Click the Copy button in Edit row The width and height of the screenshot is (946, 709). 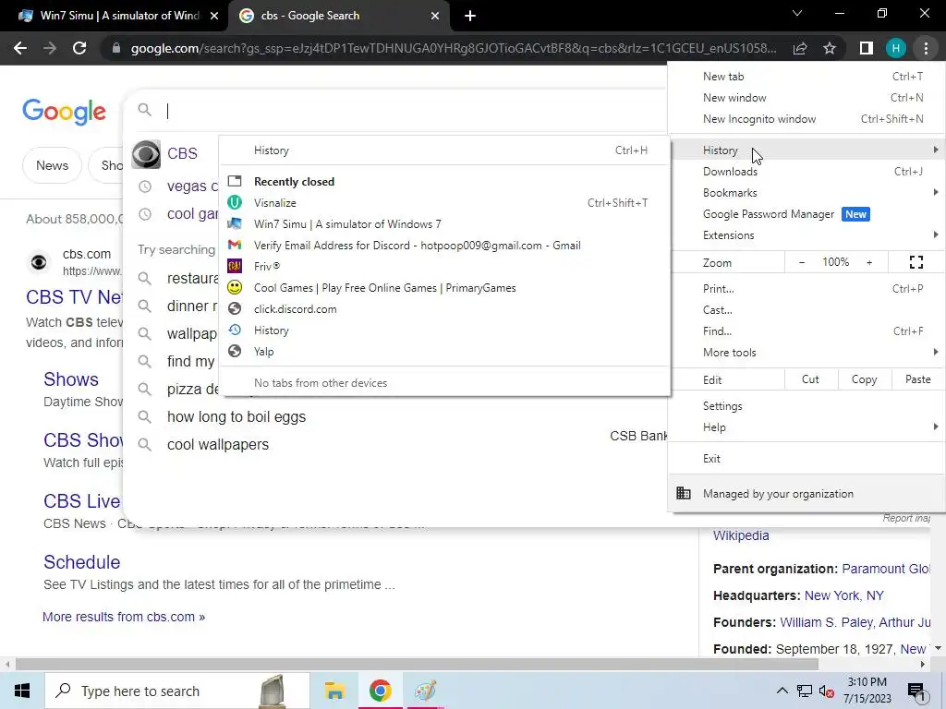[x=864, y=379]
